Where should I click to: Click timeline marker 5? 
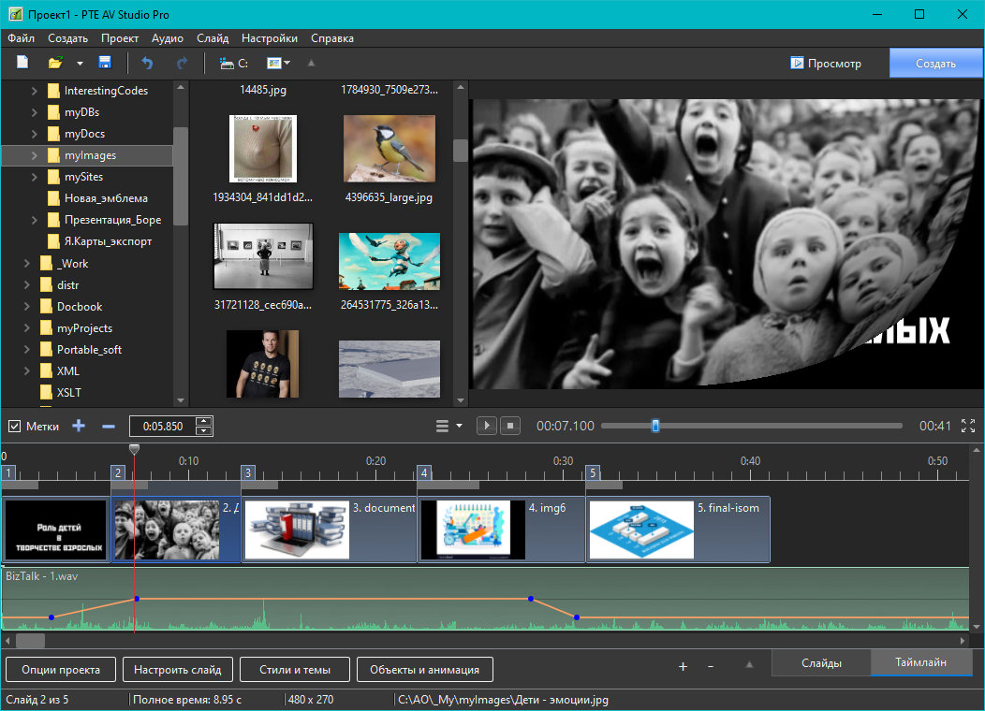point(593,472)
